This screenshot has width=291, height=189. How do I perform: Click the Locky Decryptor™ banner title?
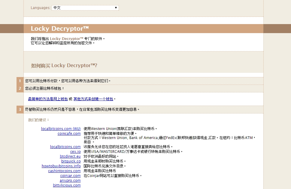tap(60, 29)
